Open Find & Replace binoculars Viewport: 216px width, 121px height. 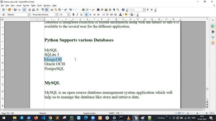[98, 10]
